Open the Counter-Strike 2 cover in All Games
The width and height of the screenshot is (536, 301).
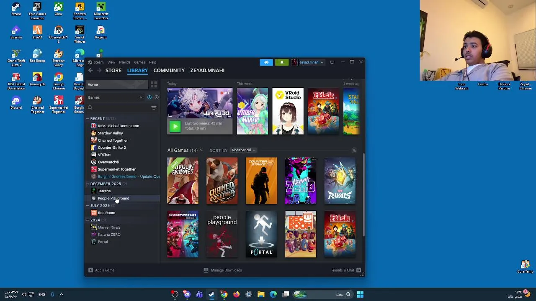coord(261,181)
